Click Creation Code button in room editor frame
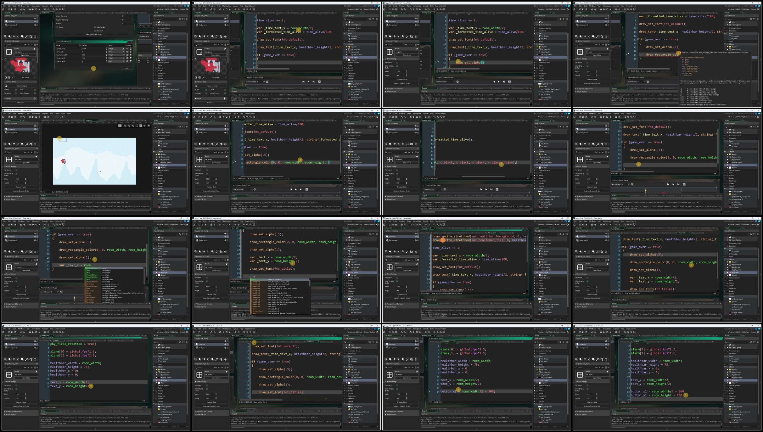 point(21,187)
